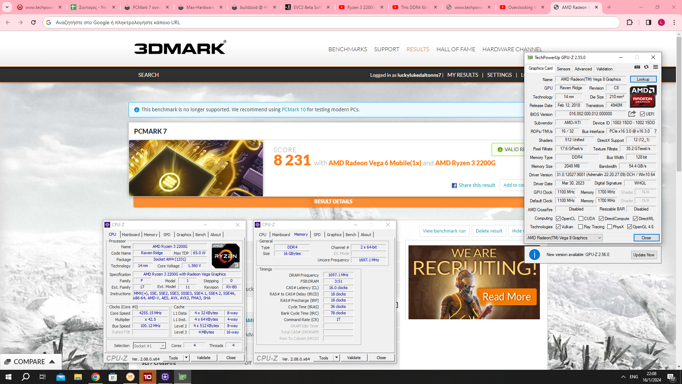Open Chrome extensions puzzle icon
Viewport: 682px width, 384px height.
(629, 22)
